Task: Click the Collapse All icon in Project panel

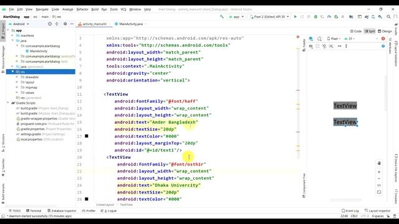Action: [57, 24]
